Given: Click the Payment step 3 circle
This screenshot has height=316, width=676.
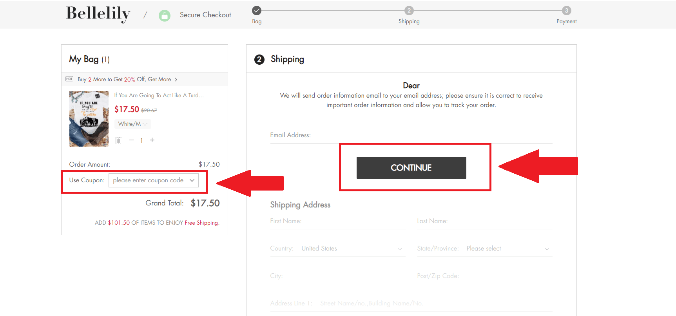Looking at the screenshot, I should coord(566,11).
